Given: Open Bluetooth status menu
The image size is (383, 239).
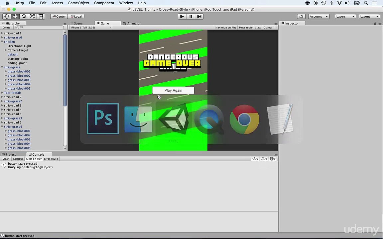Looking at the screenshot, I should coord(331,3).
